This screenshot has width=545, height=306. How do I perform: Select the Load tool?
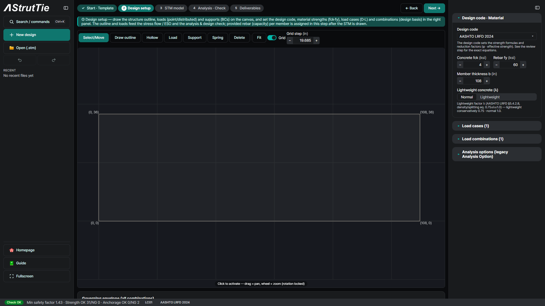pyautogui.click(x=173, y=38)
